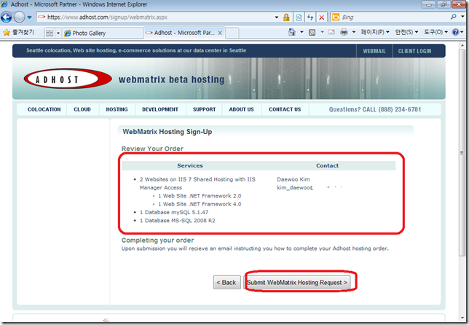Click the browser Forward arrow button
Viewport: 469px width, 325px height.
click(x=20, y=17)
